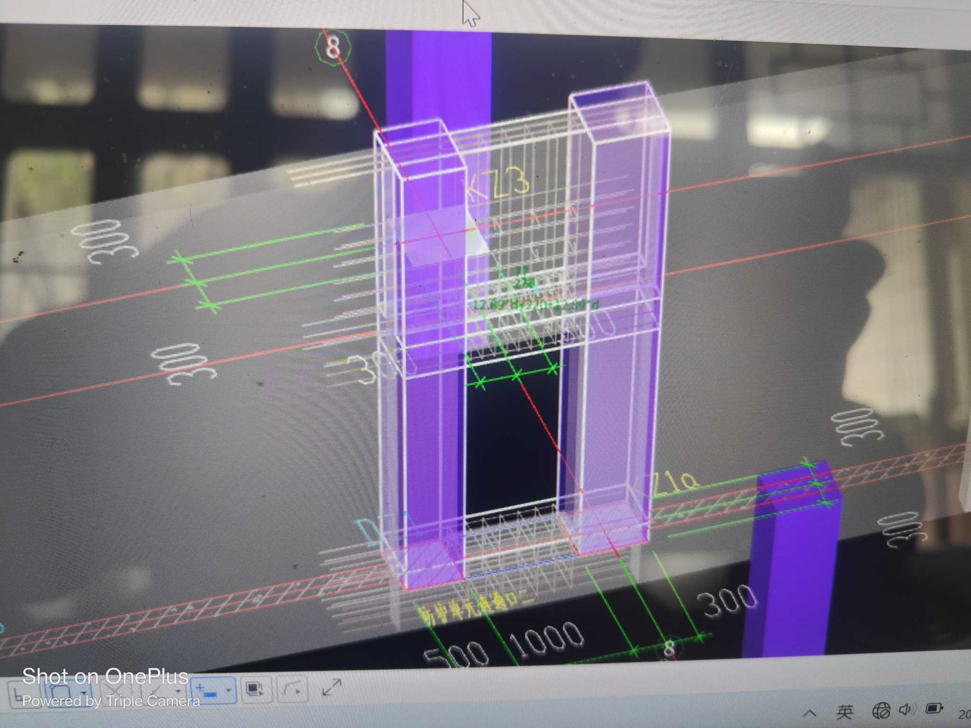Click the plus-minus dynamic input icon
The width and height of the screenshot is (971, 728).
(x=205, y=691)
